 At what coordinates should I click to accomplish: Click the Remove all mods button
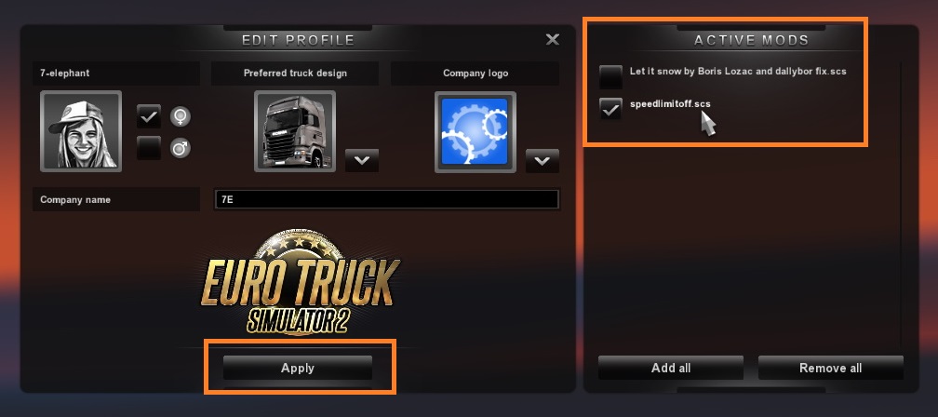[830, 368]
